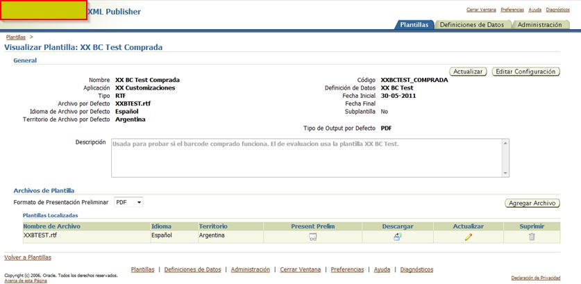Click the description box scroll-down arrow

[506, 173]
